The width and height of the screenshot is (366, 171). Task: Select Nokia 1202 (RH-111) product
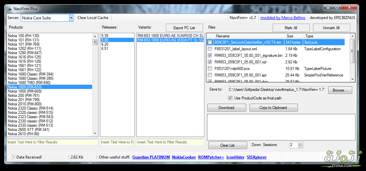coord(50,48)
